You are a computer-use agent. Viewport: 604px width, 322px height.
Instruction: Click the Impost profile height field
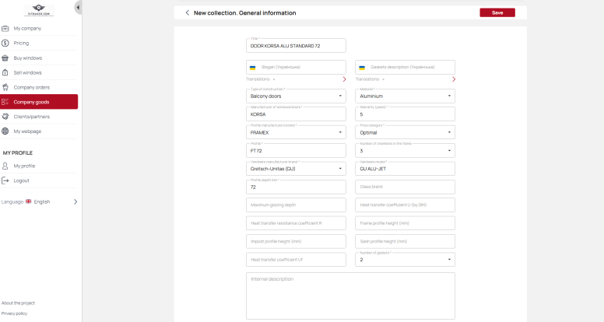click(x=296, y=242)
